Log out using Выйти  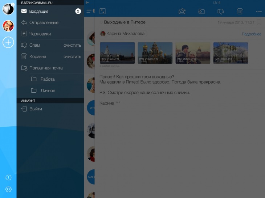(x=36, y=109)
